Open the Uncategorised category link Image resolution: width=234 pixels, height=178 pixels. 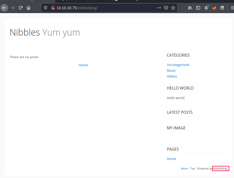click(x=178, y=65)
